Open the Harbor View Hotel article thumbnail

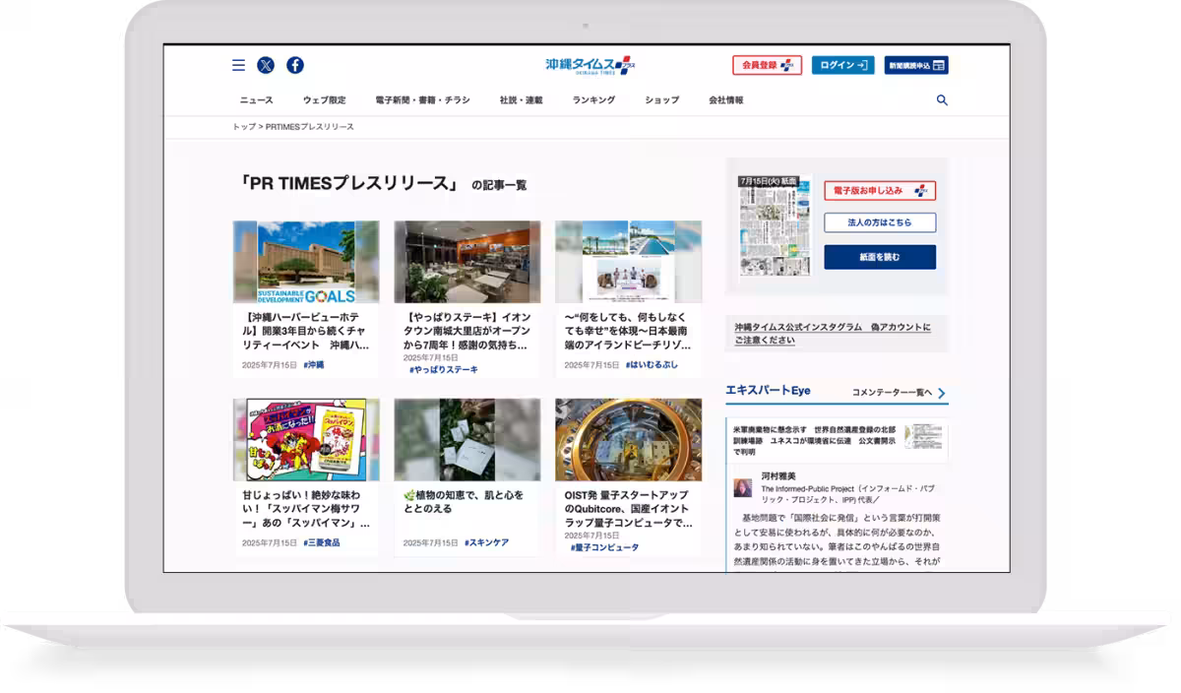(306, 262)
